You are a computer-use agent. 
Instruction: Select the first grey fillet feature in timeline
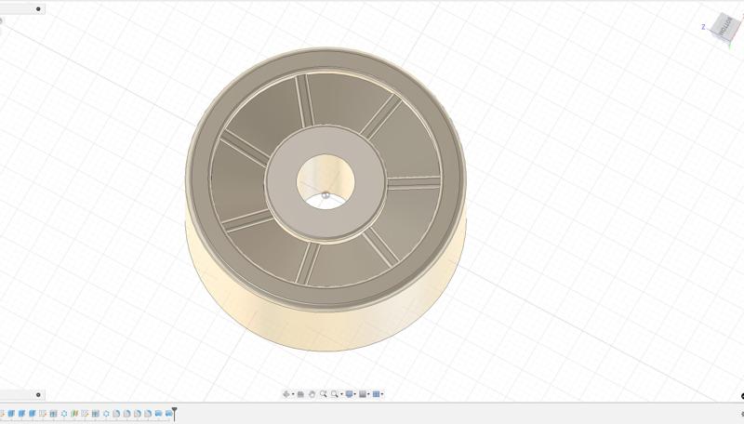[116, 414]
